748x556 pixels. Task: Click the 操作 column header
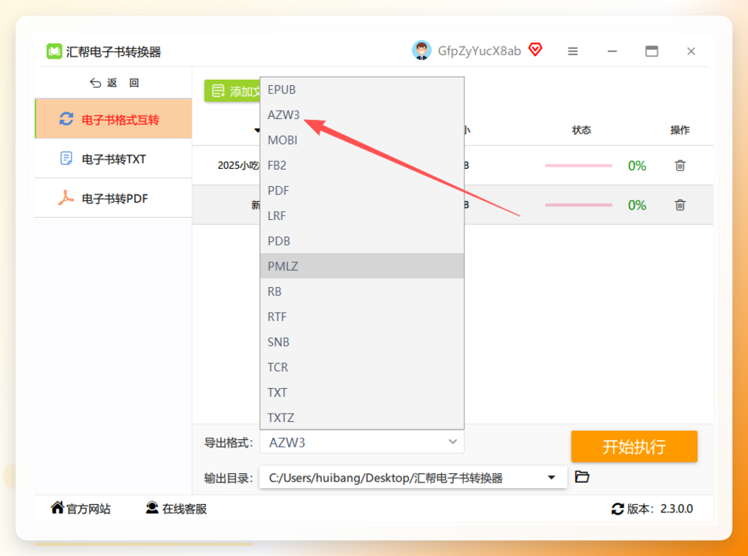680,130
